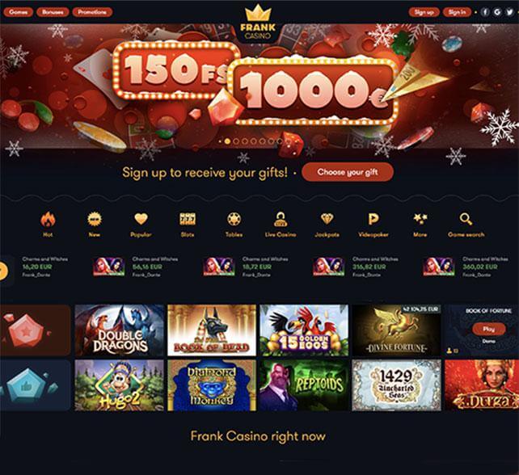
Task: Select the Videopoker category icon
Action: [x=373, y=219]
